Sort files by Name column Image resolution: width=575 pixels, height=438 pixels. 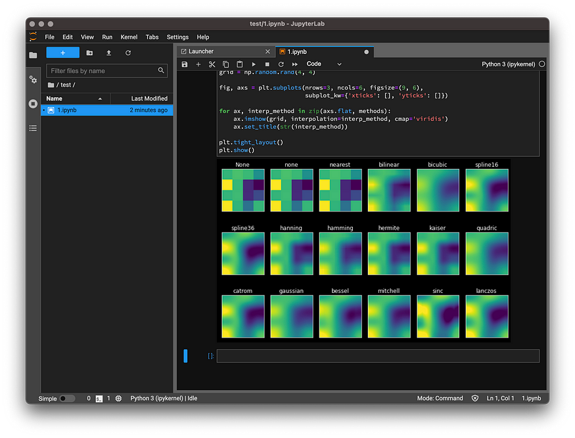[76, 99]
